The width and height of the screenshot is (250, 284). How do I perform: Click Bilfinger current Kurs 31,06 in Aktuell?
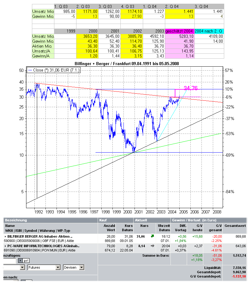(x=141, y=236)
